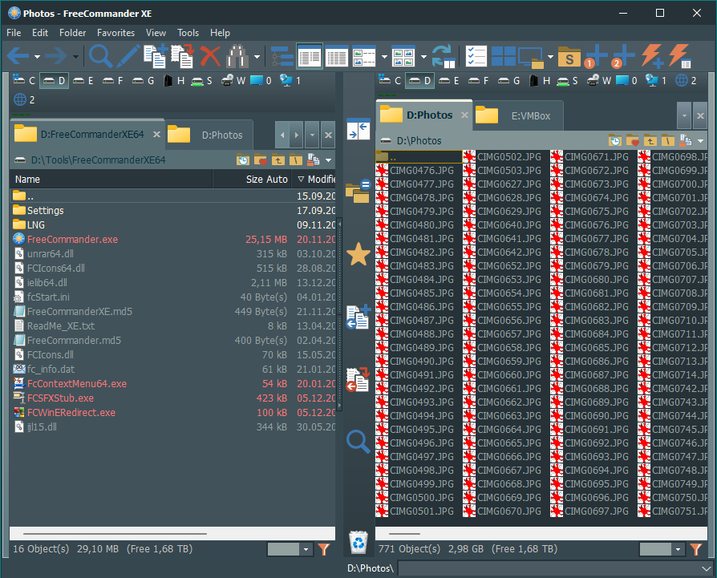Sort by the Name column header
This screenshot has width=717, height=578.
click(x=111, y=179)
